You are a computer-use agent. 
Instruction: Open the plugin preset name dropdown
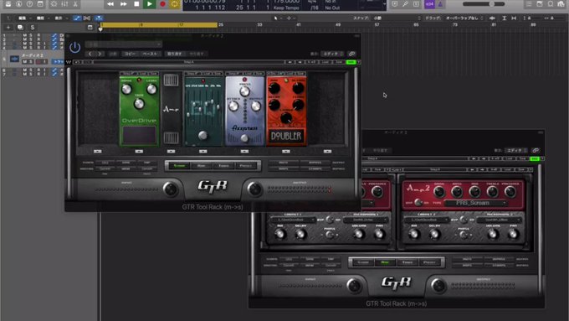coord(123,44)
